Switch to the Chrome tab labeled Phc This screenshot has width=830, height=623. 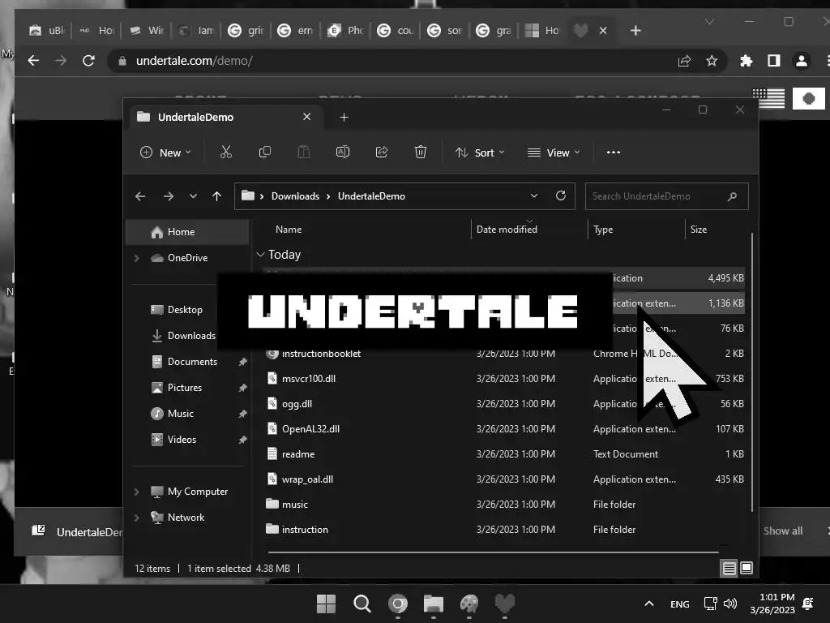345,31
